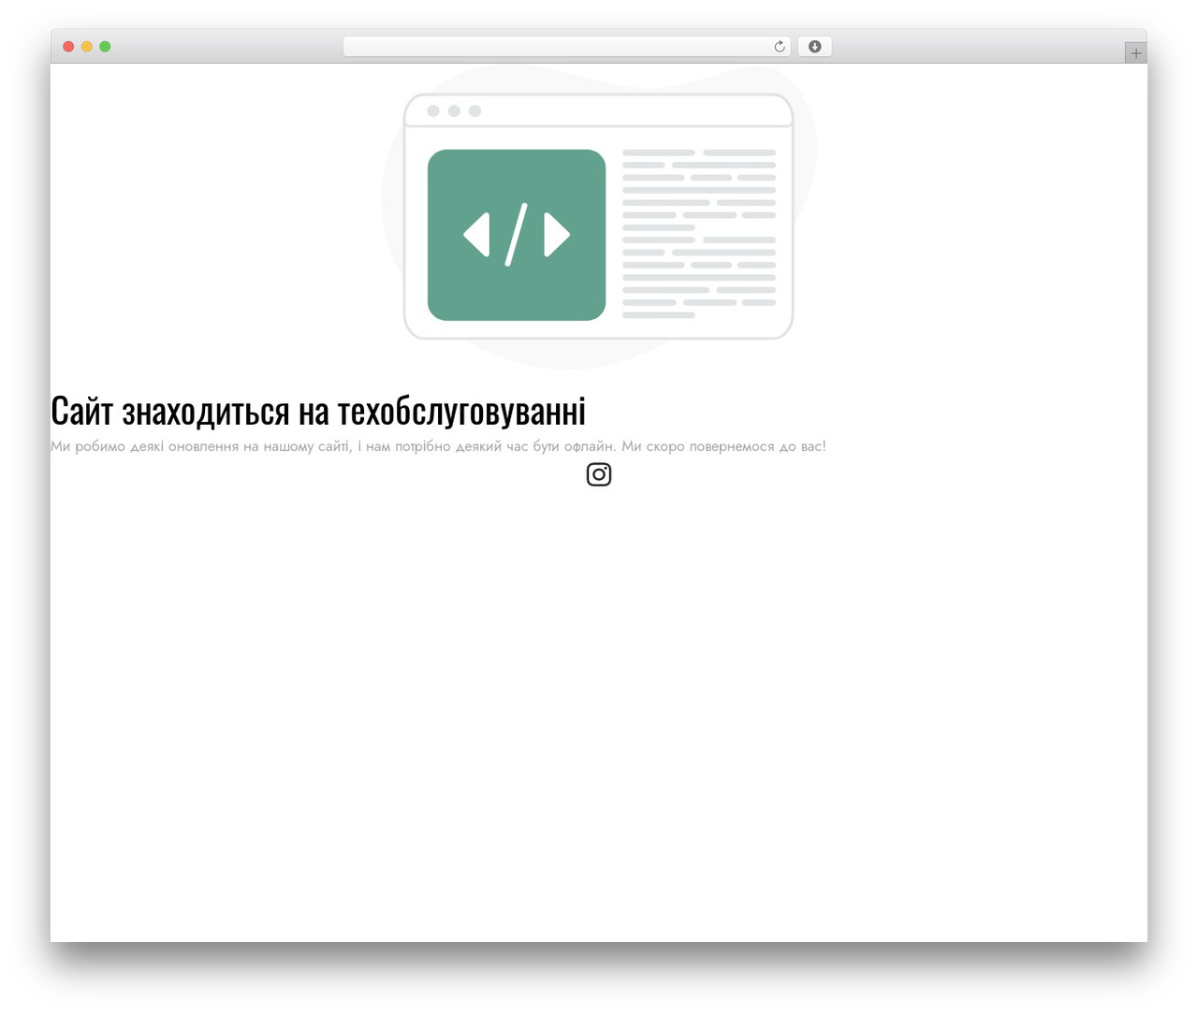Add a new browser tab

coord(1135,53)
